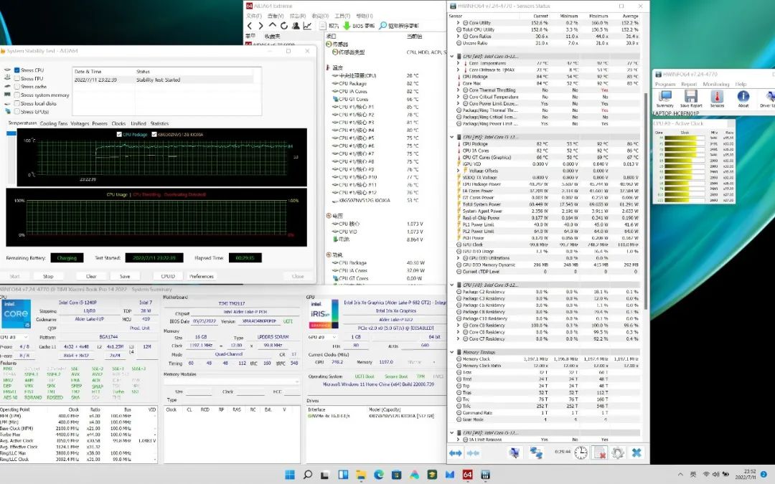Open HWiNFO Summary from the toolbar
775x484 pixels.
click(664, 97)
